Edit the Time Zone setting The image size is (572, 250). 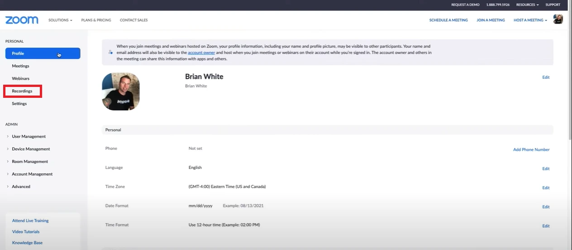[546, 187]
